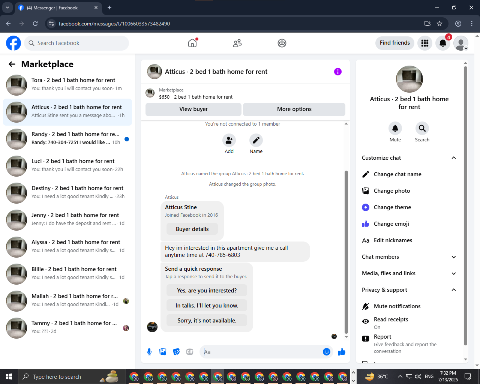
Task: Open the account profile avatar menu
Action: tap(461, 43)
